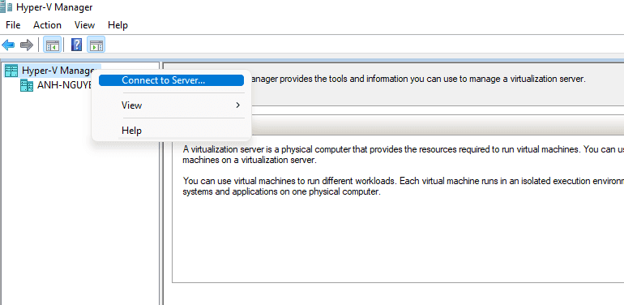The image size is (624, 305).
Task: Open the Action menu in the menu bar
Action: click(47, 25)
